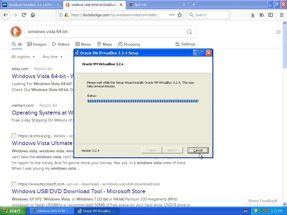Minimize the VirtualBox Setup window
287x215 pixels.
(x=196, y=53)
